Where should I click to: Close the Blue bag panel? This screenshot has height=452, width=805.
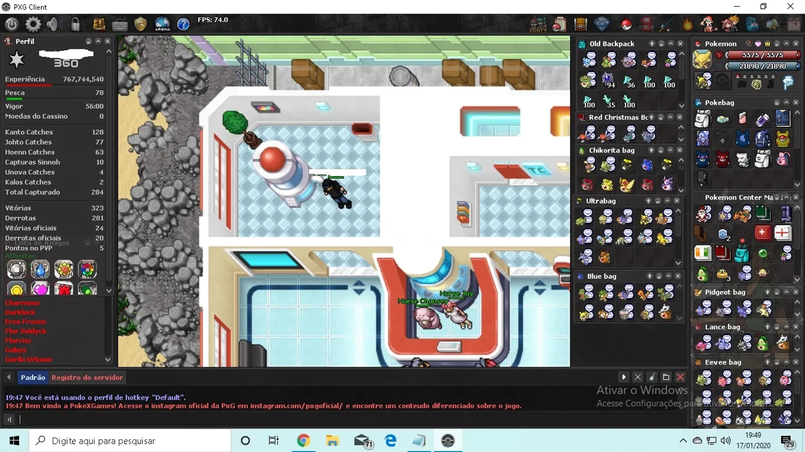click(678, 276)
